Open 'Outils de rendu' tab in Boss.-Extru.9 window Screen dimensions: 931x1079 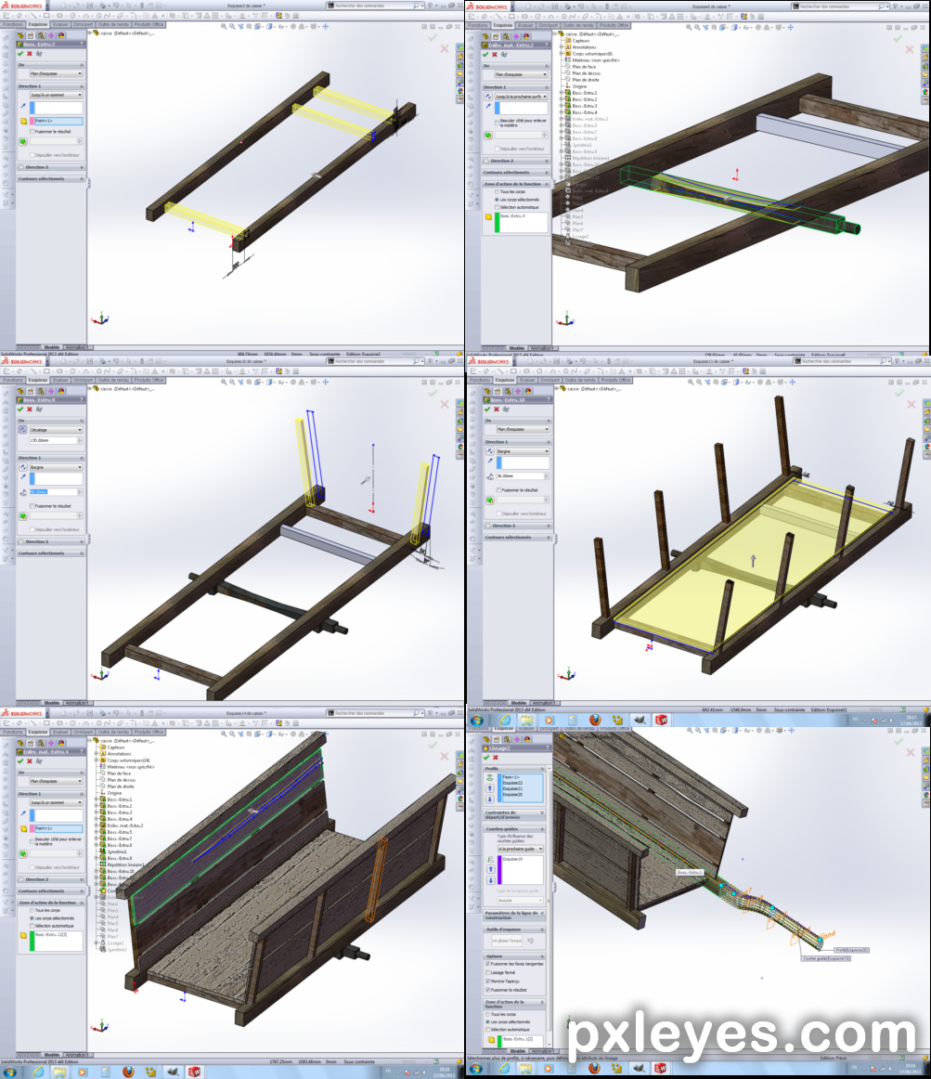(113, 380)
